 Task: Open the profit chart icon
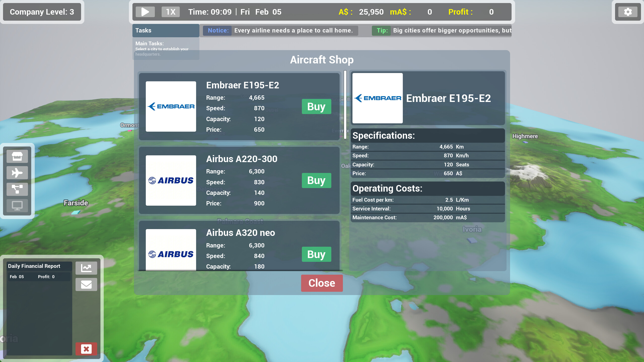coord(86,268)
